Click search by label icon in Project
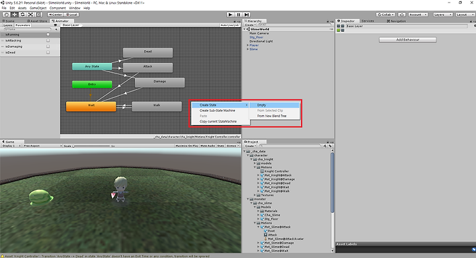 point(330,146)
